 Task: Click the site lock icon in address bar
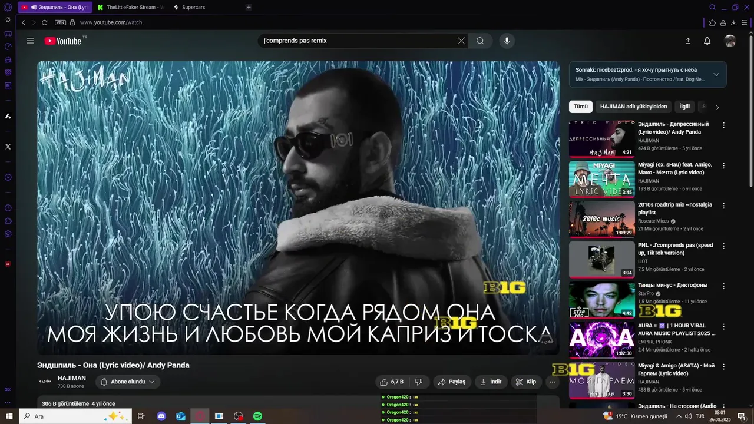(x=72, y=22)
